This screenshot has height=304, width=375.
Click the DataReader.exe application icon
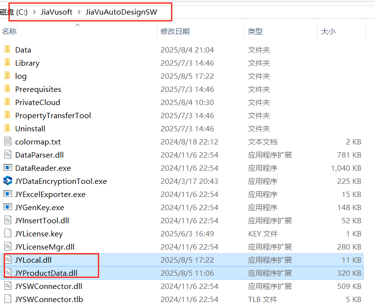pos(8,168)
